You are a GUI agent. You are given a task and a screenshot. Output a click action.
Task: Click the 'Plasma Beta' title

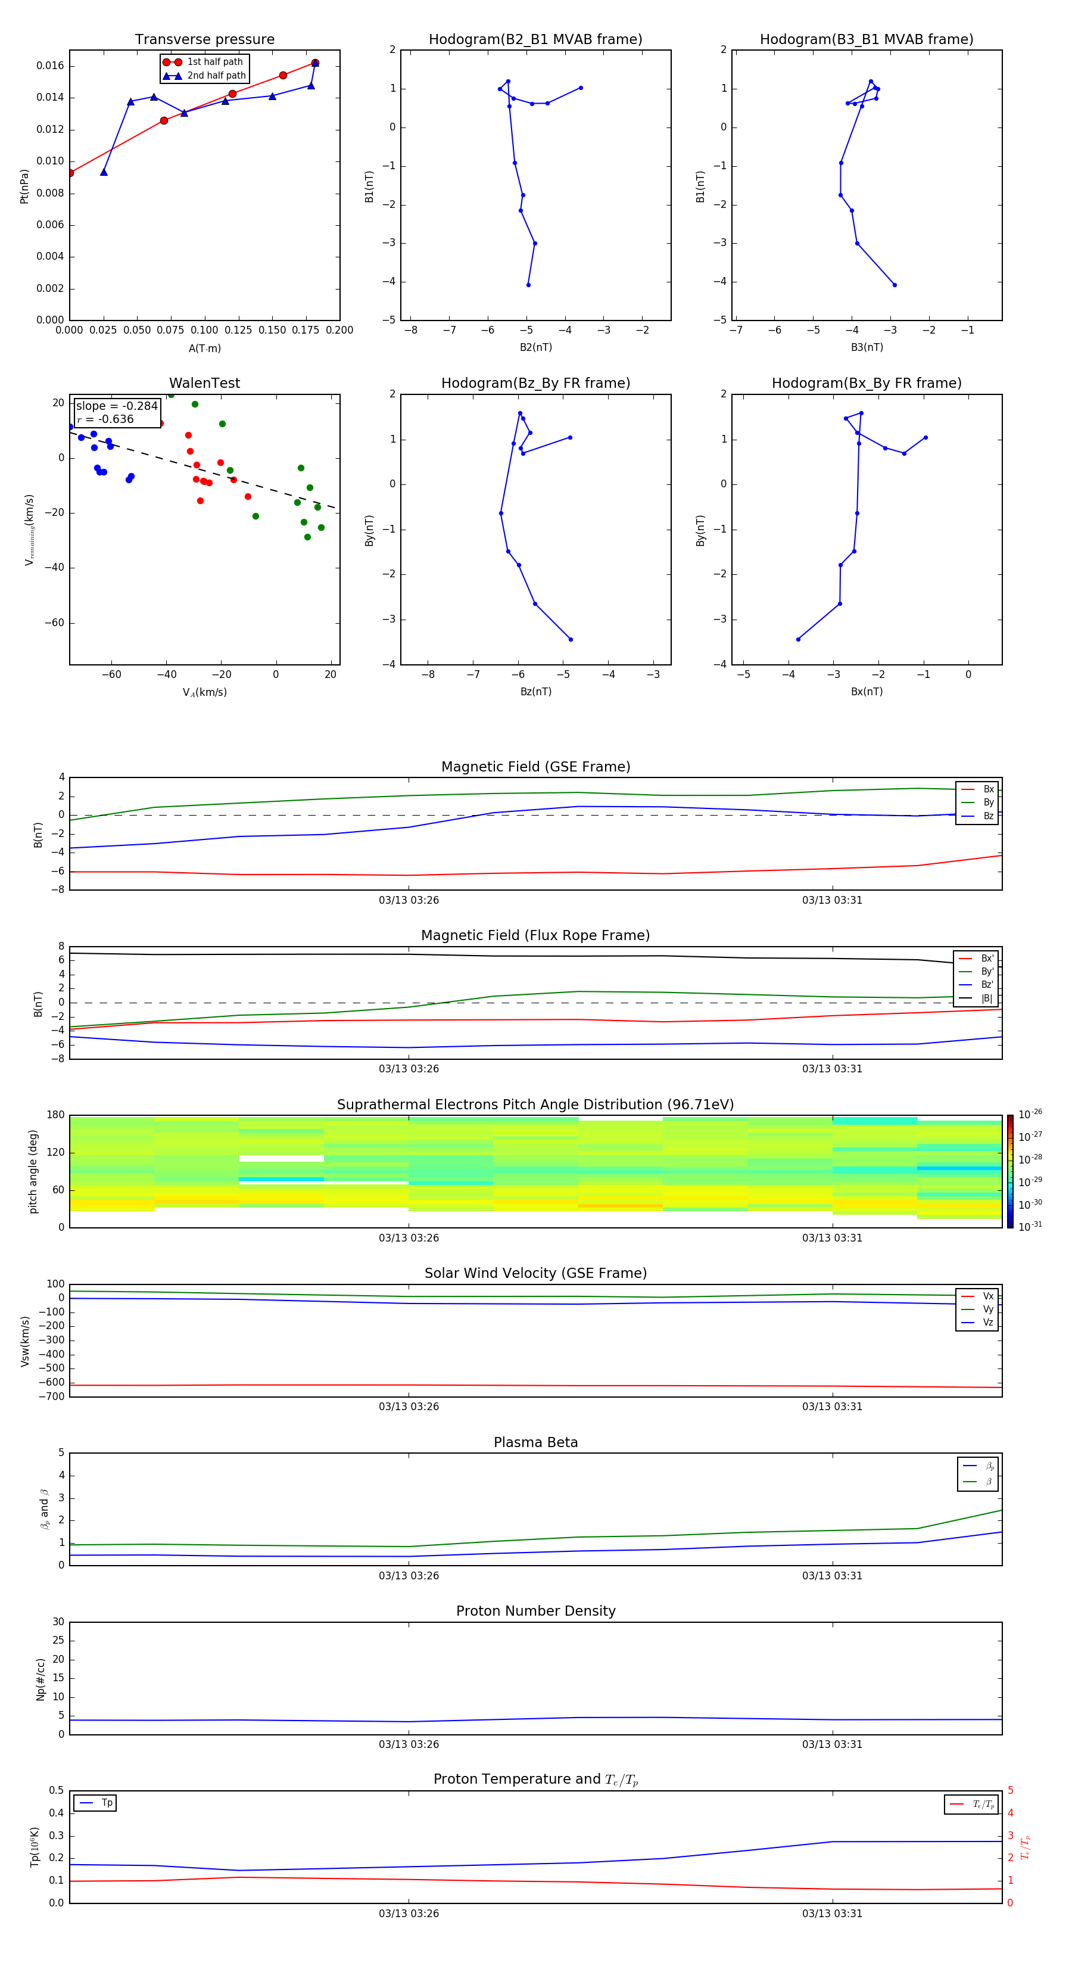[535, 1443]
